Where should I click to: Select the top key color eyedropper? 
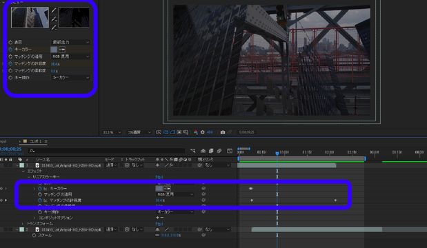pyautogui.click(x=54, y=10)
